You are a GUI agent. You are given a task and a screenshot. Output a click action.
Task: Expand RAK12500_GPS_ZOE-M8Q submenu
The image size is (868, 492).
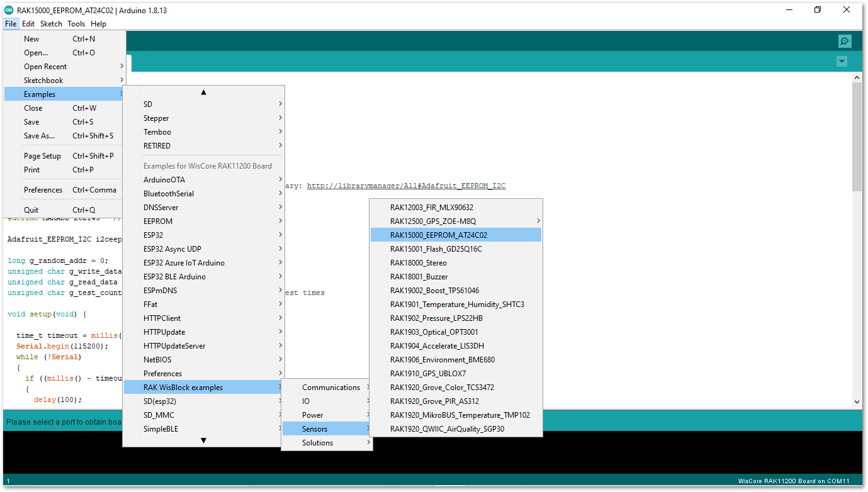[456, 221]
